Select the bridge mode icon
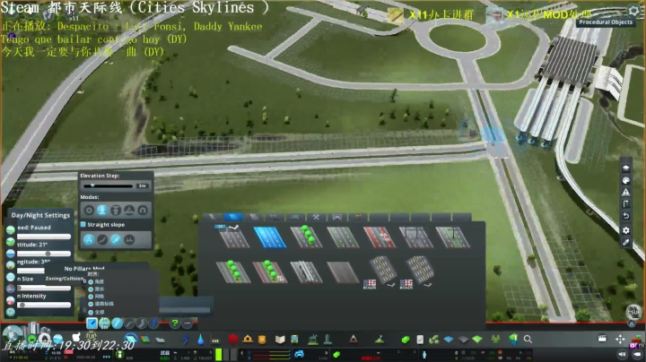The image size is (646, 362). 129,211
